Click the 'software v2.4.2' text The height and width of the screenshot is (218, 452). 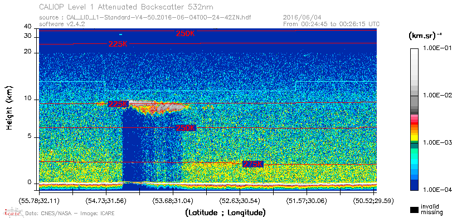click(62, 24)
